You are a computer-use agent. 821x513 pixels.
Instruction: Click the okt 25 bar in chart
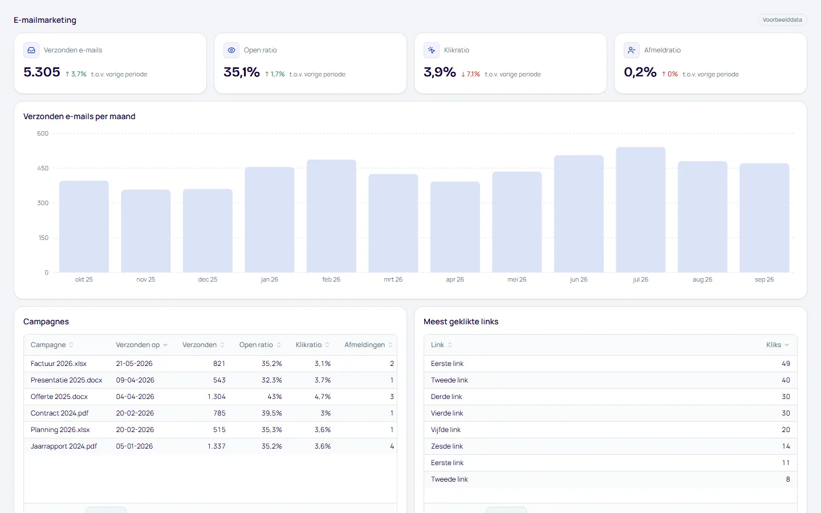point(84,227)
